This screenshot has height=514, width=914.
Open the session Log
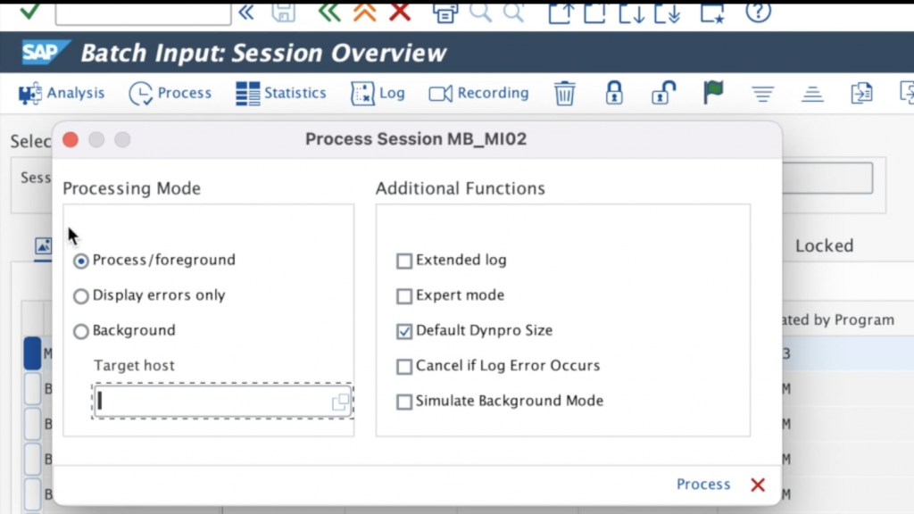[378, 93]
